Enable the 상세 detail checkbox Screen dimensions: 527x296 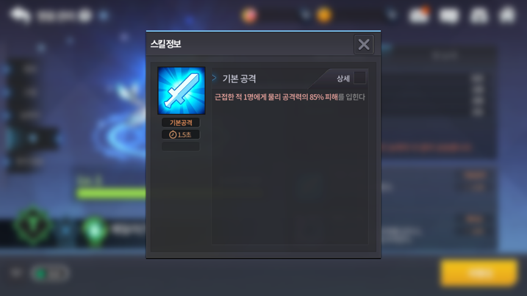pyautogui.click(x=360, y=78)
